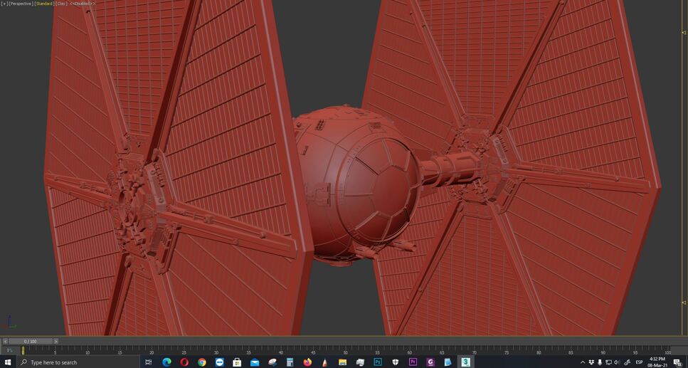Show hidden system tray icons
688x368 pixels.
click(x=583, y=362)
